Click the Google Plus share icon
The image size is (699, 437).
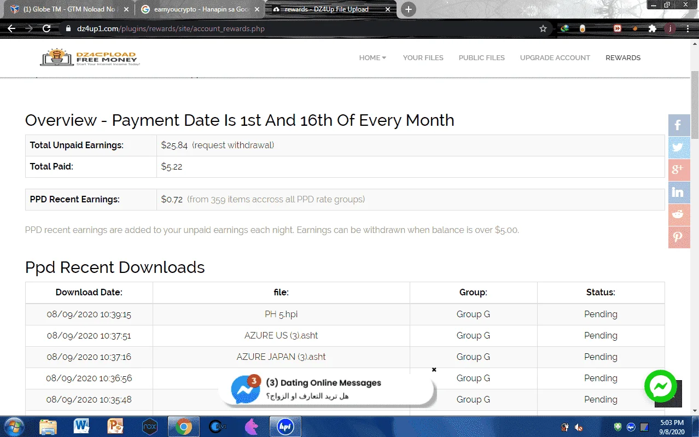679,170
